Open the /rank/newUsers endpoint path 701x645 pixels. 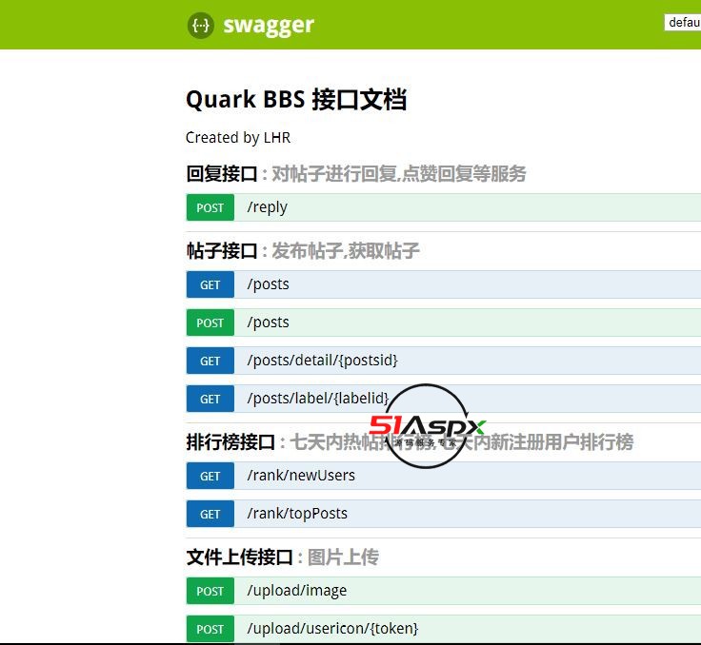(x=301, y=476)
